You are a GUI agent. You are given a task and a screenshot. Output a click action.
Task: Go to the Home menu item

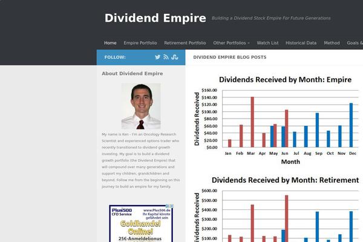pyautogui.click(x=110, y=43)
